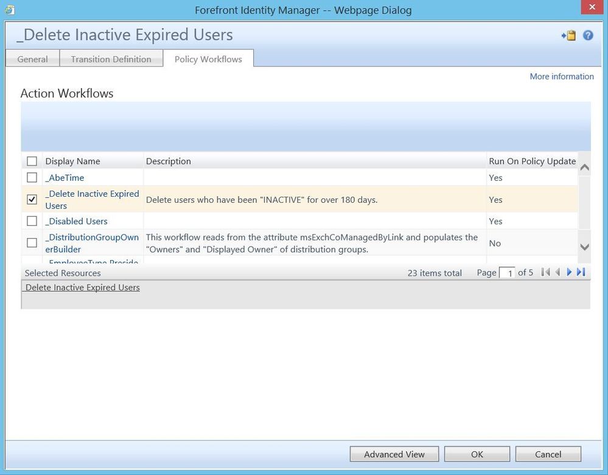Viewport: 608px width, 475px height.
Task: Click the Advanced View button
Action: (x=394, y=454)
